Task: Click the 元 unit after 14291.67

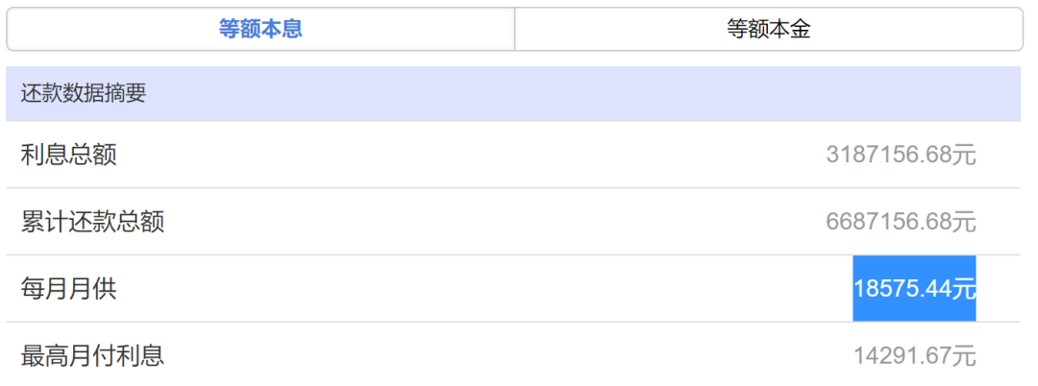Action: 965,356
